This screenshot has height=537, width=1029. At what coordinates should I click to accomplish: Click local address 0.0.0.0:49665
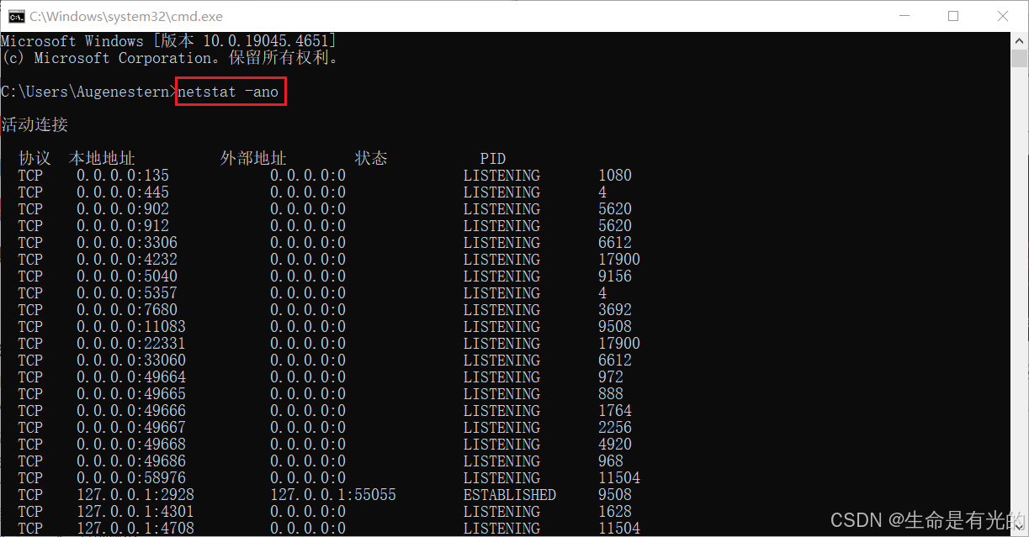(x=131, y=394)
